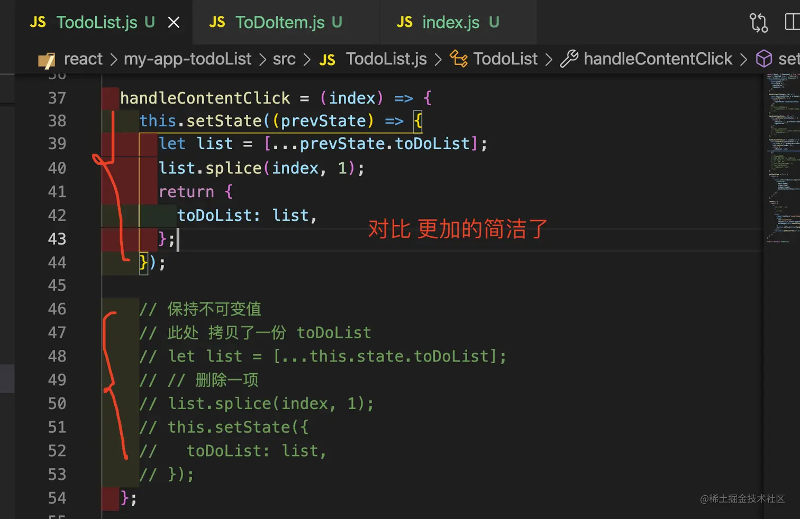This screenshot has height=519, width=800.
Task: Open the compare changes icon
Action: pyautogui.click(x=758, y=23)
